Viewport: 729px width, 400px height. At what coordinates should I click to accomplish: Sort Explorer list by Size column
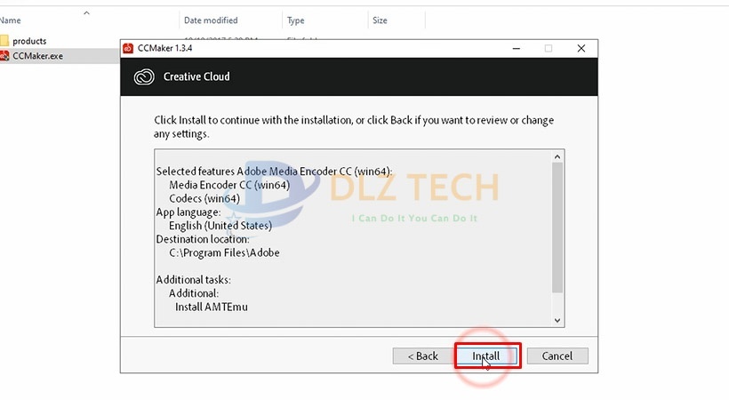(x=380, y=20)
